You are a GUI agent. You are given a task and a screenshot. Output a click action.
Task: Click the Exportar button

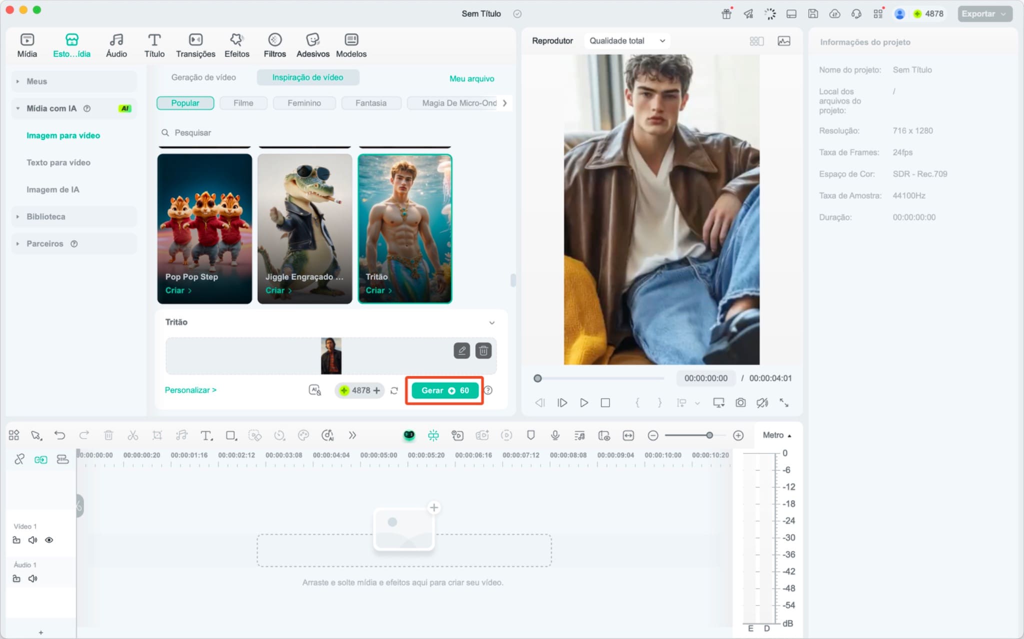984,14
